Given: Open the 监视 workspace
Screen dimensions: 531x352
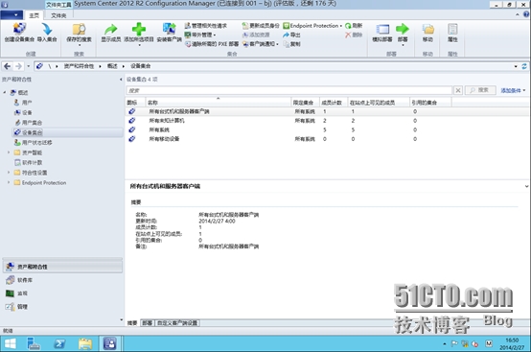Looking at the screenshot, I should click(x=62, y=293).
